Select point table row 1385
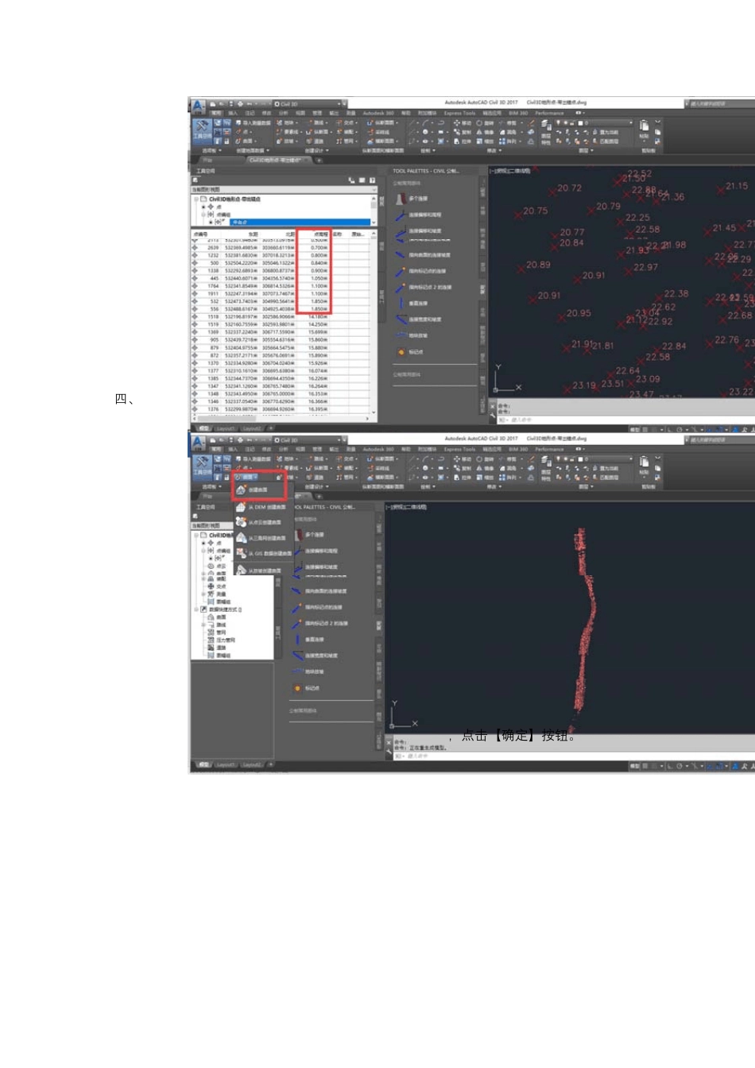 click(281, 379)
